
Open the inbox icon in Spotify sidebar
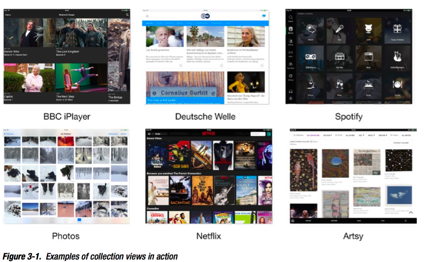pyautogui.click(x=291, y=91)
